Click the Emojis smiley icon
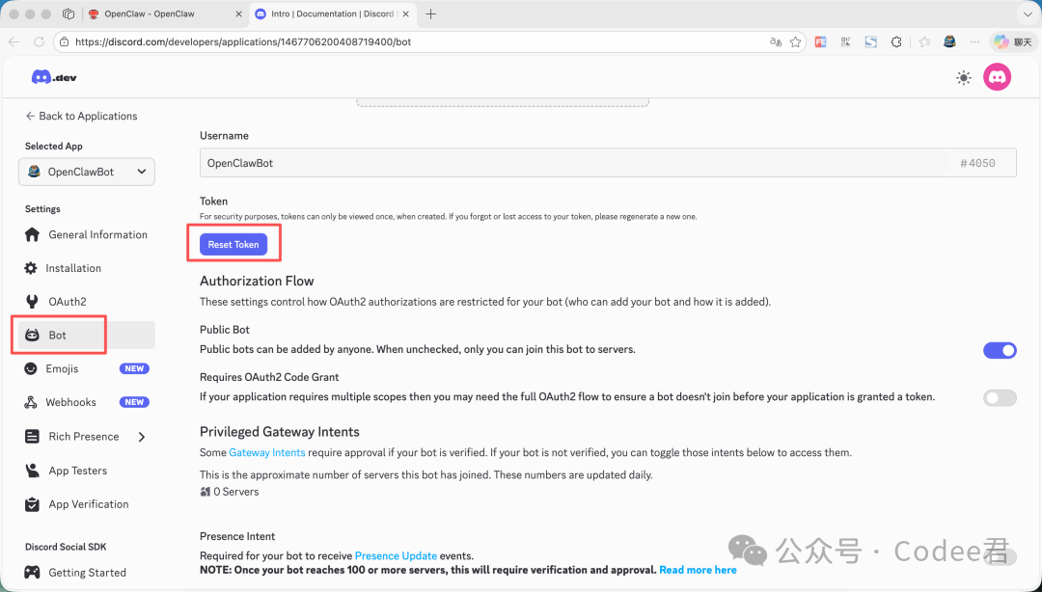Screen dimensions: 1042x592 (31, 368)
